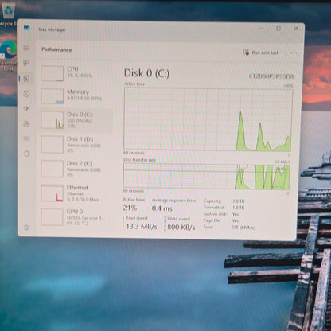Open the Processes page icon

coord(26,63)
